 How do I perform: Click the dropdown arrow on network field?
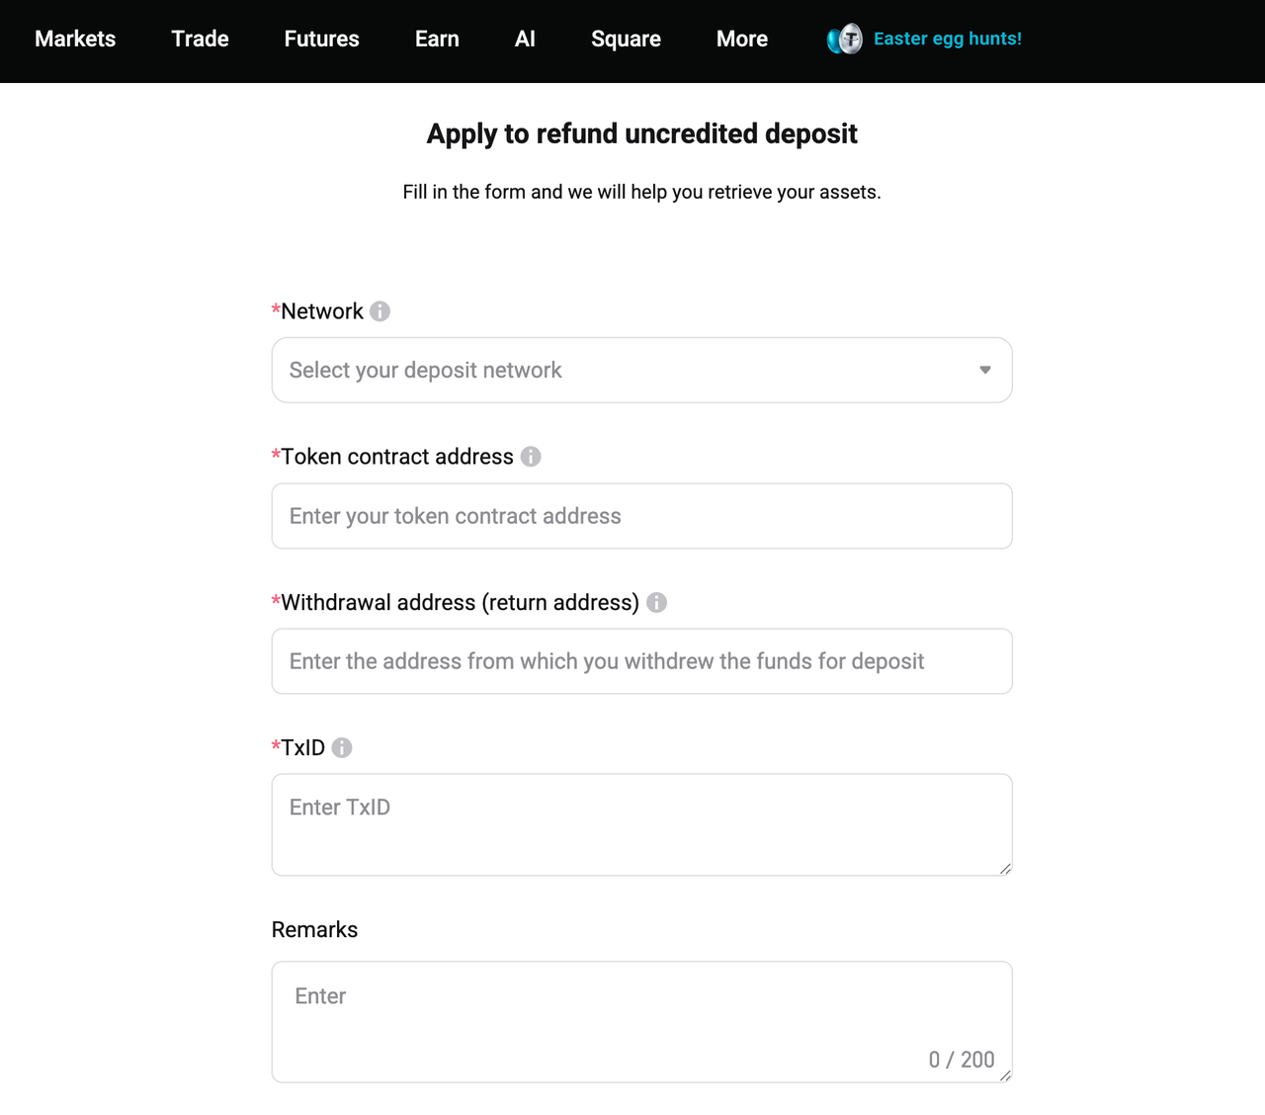(985, 370)
